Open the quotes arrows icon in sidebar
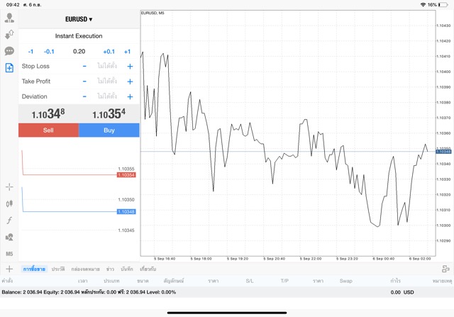Viewport: 454px width, 317px height. 9,34
